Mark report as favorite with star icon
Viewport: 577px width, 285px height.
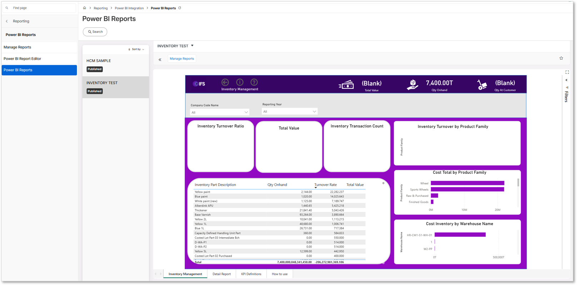561,58
